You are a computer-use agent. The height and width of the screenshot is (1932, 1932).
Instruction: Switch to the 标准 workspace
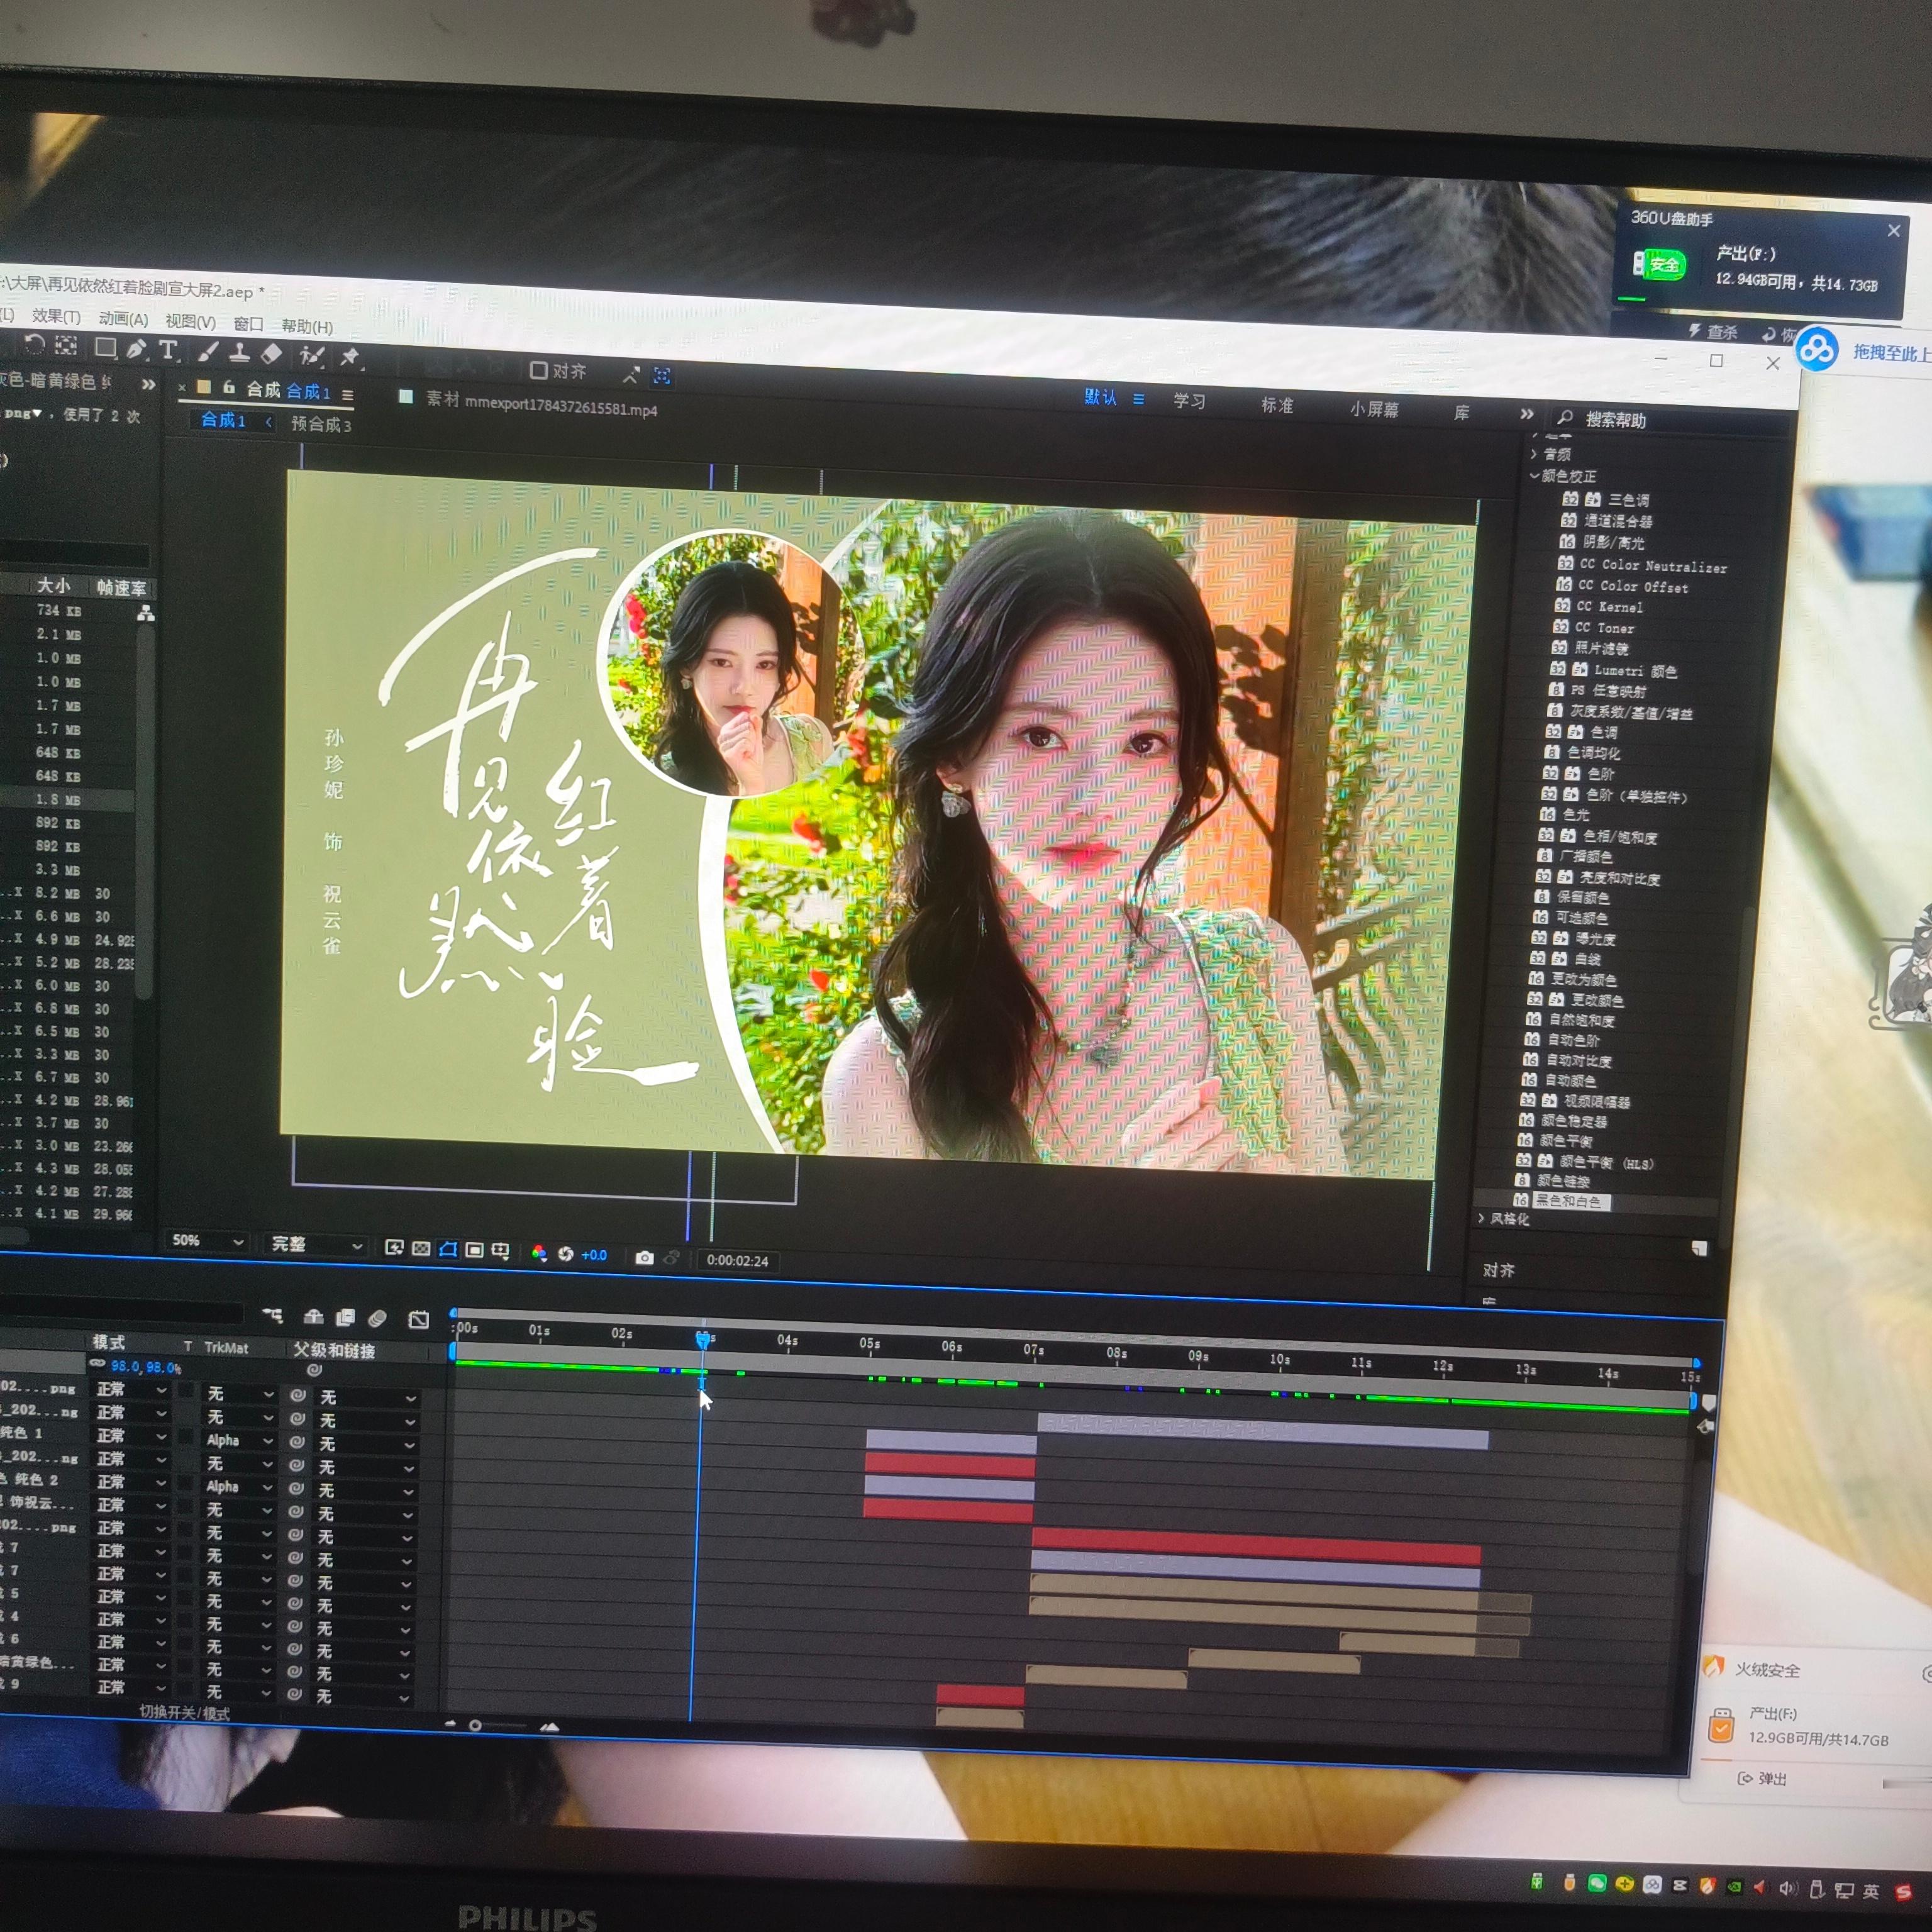click(1277, 405)
